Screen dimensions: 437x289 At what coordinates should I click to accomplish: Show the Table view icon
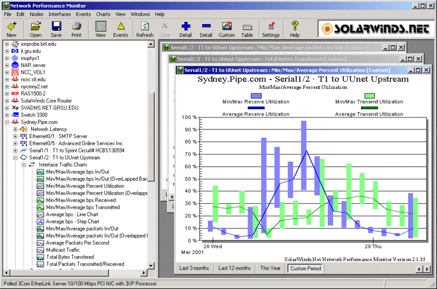(x=247, y=29)
